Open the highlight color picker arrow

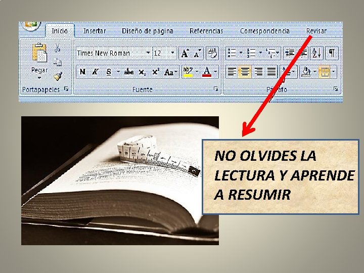pos(197,72)
